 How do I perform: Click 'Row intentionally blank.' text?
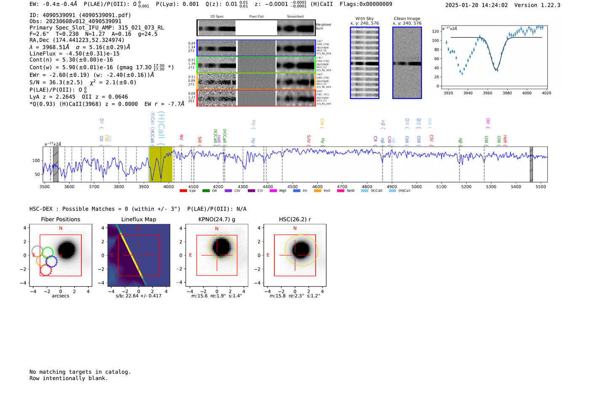pos(69,378)
